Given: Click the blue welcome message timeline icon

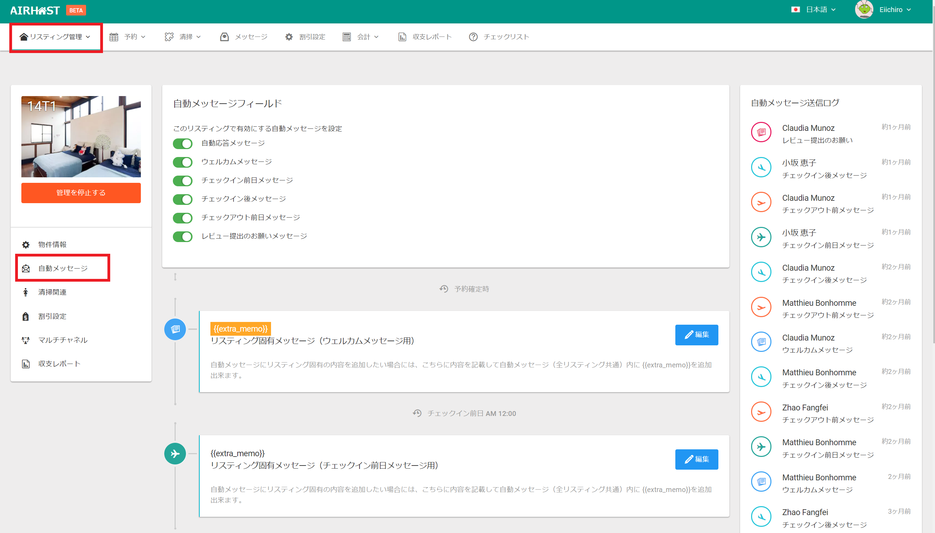Looking at the screenshot, I should [175, 329].
